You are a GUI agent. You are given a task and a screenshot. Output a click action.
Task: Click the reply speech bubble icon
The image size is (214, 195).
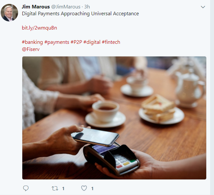(26, 188)
